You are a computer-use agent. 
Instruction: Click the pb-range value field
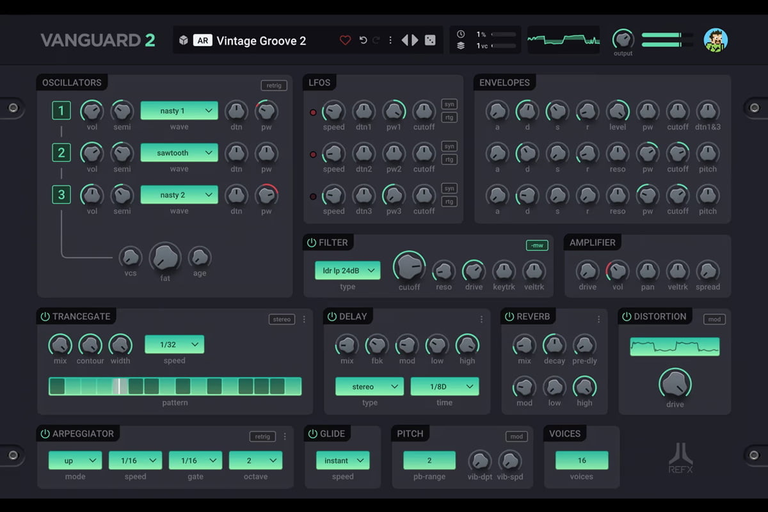[429, 461]
